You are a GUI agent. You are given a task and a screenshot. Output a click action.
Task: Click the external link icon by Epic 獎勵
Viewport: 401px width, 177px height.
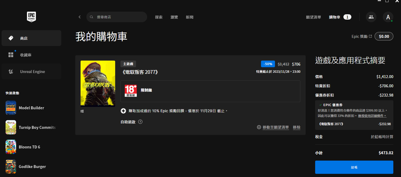370,36
